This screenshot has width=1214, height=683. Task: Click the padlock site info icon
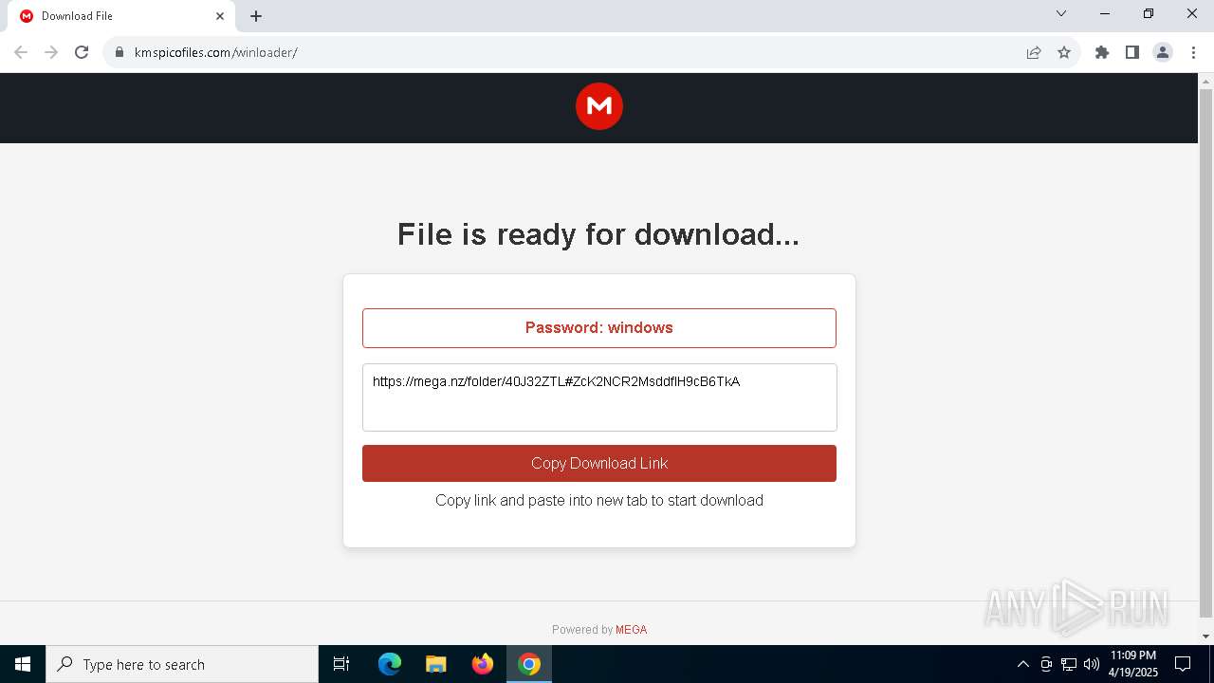[x=120, y=52]
